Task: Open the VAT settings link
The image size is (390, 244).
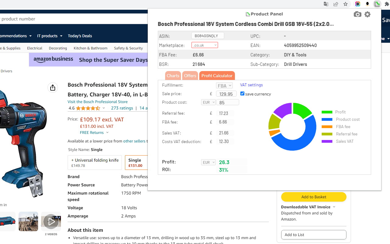Action: point(251,85)
